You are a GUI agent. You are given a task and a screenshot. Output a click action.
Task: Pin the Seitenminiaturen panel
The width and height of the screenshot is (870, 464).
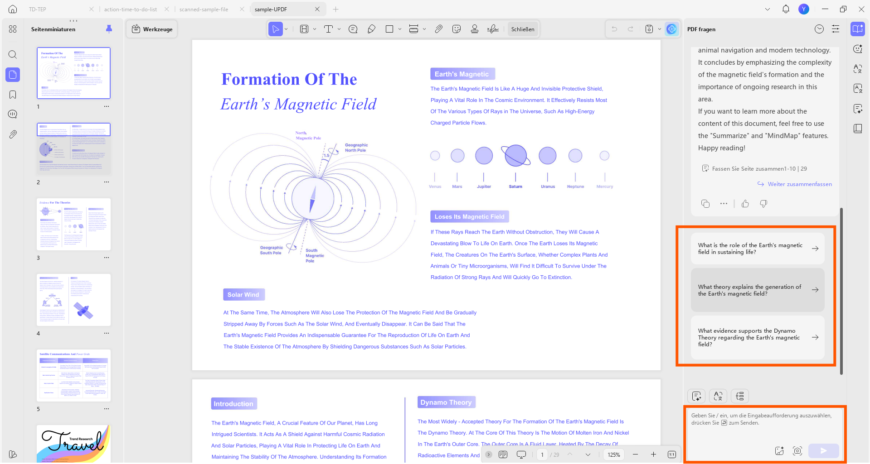(x=109, y=29)
